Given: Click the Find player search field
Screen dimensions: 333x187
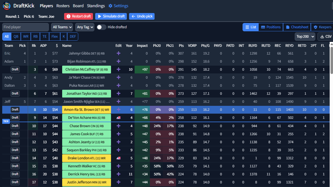Looking at the screenshot, I should click(x=26, y=27).
